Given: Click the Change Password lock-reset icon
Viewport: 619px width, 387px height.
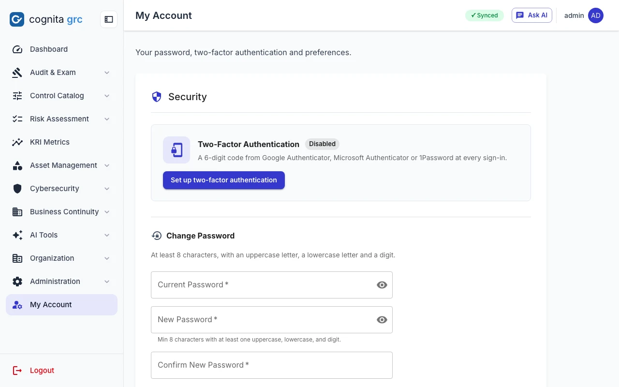Looking at the screenshot, I should click(157, 236).
